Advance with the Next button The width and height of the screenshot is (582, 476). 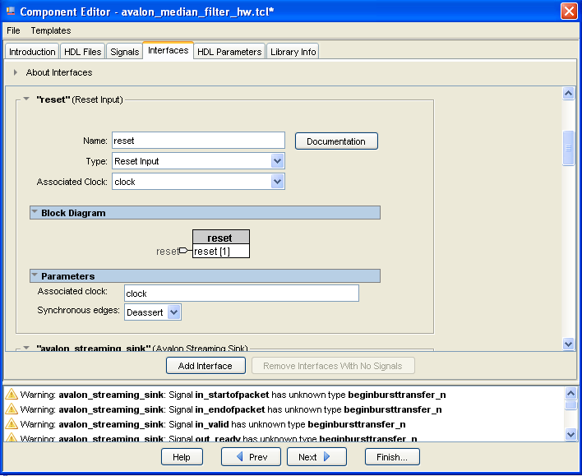click(x=316, y=457)
